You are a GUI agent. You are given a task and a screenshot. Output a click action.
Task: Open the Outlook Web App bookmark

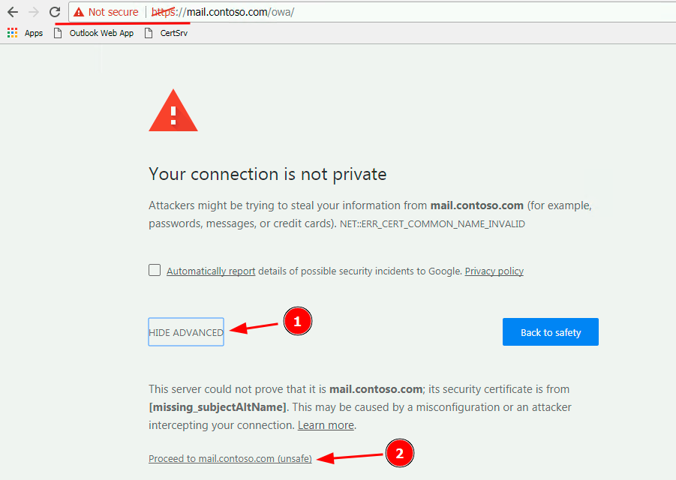pyautogui.click(x=101, y=32)
